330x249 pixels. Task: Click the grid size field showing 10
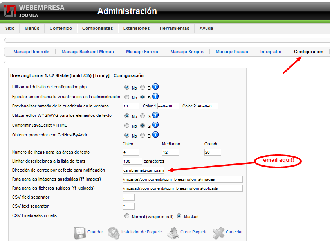click(x=131, y=106)
